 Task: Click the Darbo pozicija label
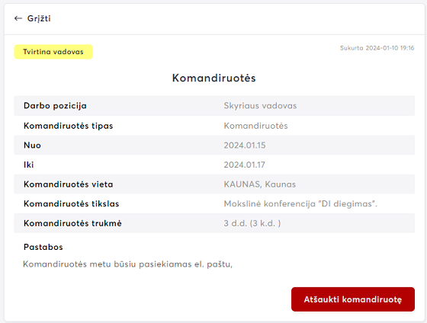click(55, 106)
